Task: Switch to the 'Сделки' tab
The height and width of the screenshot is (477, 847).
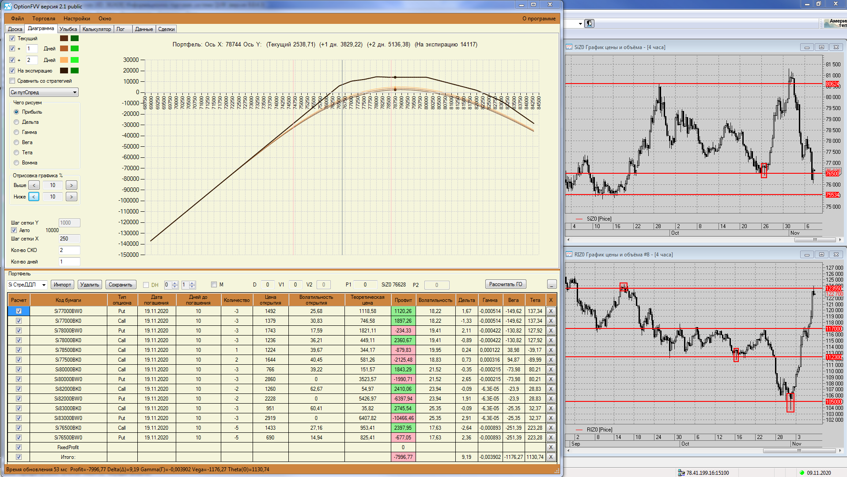Action: click(x=166, y=29)
